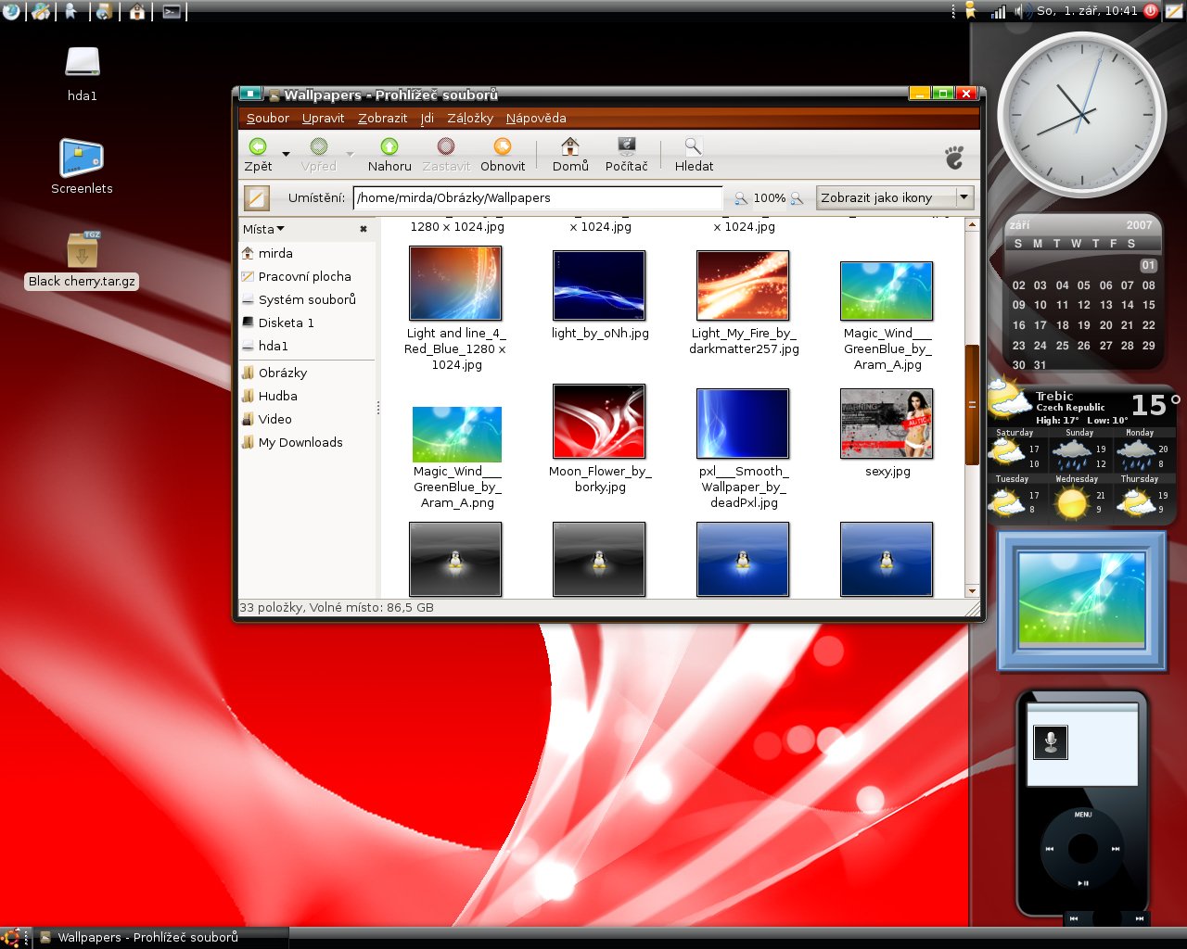Screen dimensions: 1187x949
Task: Open web browser globe in top panel
Action: pos(11,11)
